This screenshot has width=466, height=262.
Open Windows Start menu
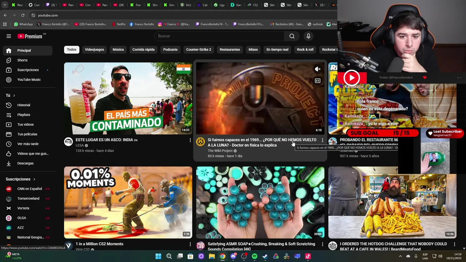click(x=158, y=256)
